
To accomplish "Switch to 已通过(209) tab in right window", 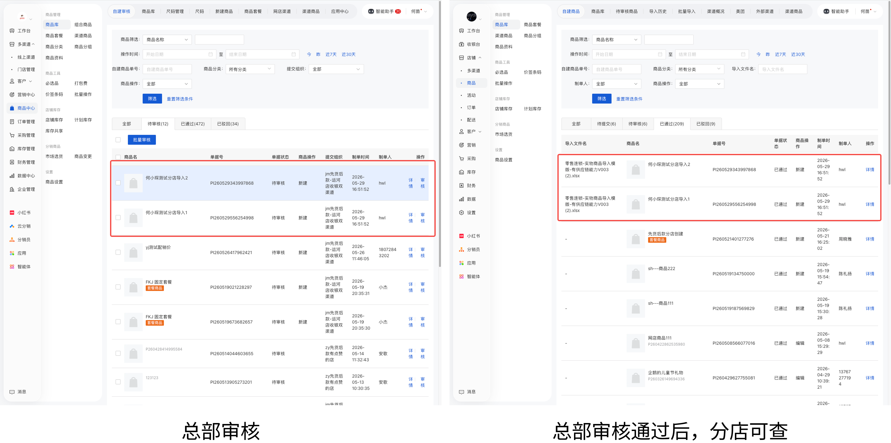I will pos(672,124).
